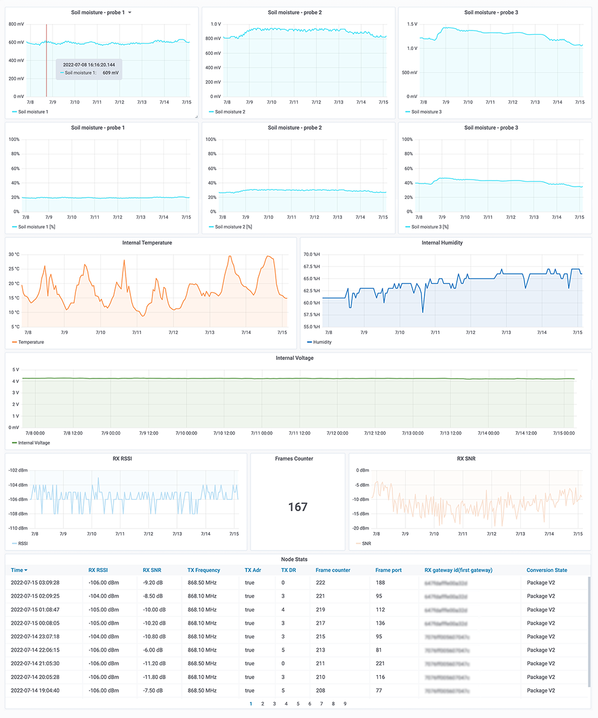The image size is (598, 718).
Task: Sort table by Conversion State column header
Action: coord(547,570)
